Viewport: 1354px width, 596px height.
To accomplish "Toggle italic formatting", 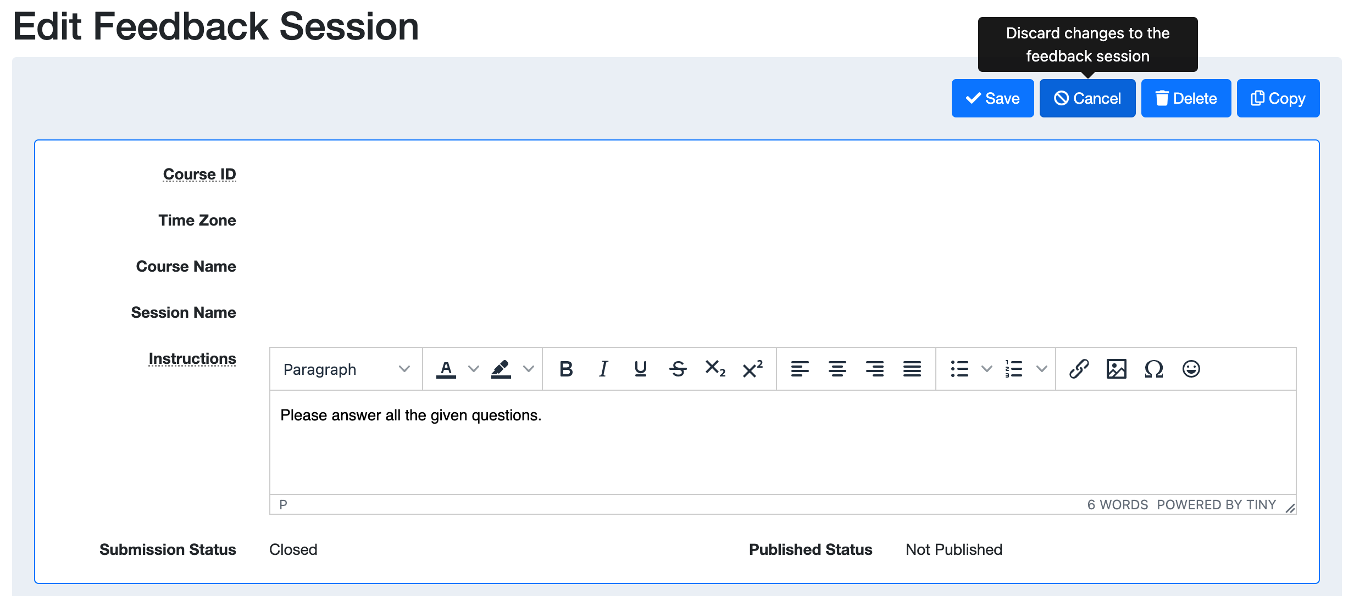I will (x=603, y=369).
